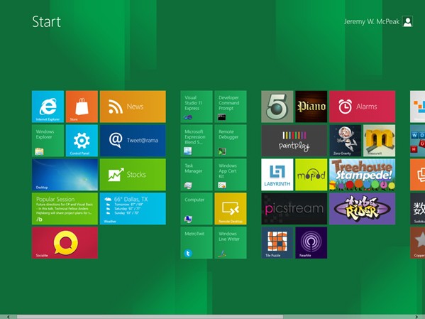Open the News tile
This screenshot has width=425, height=319.
133,107
